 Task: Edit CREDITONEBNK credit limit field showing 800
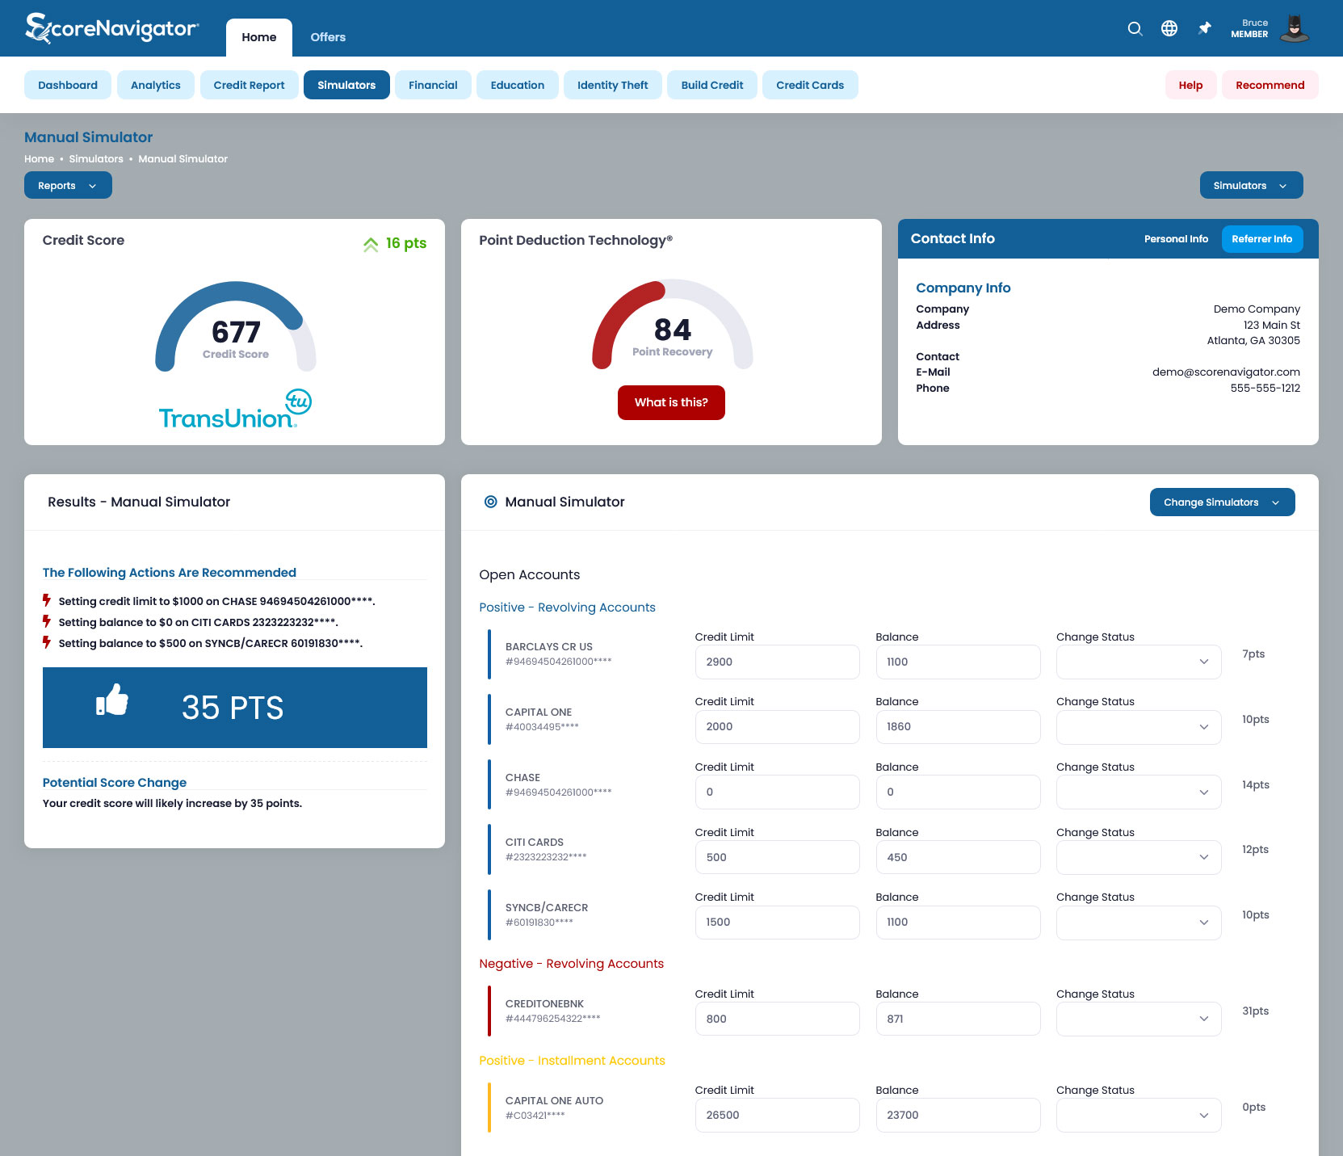click(777, 1019)
